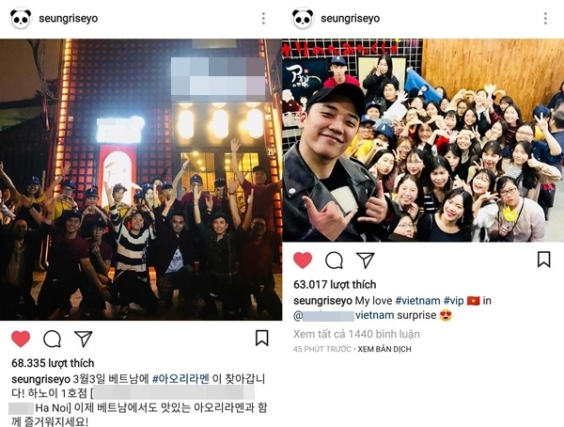Open seungriseyo username in right header

pos(351,19)
